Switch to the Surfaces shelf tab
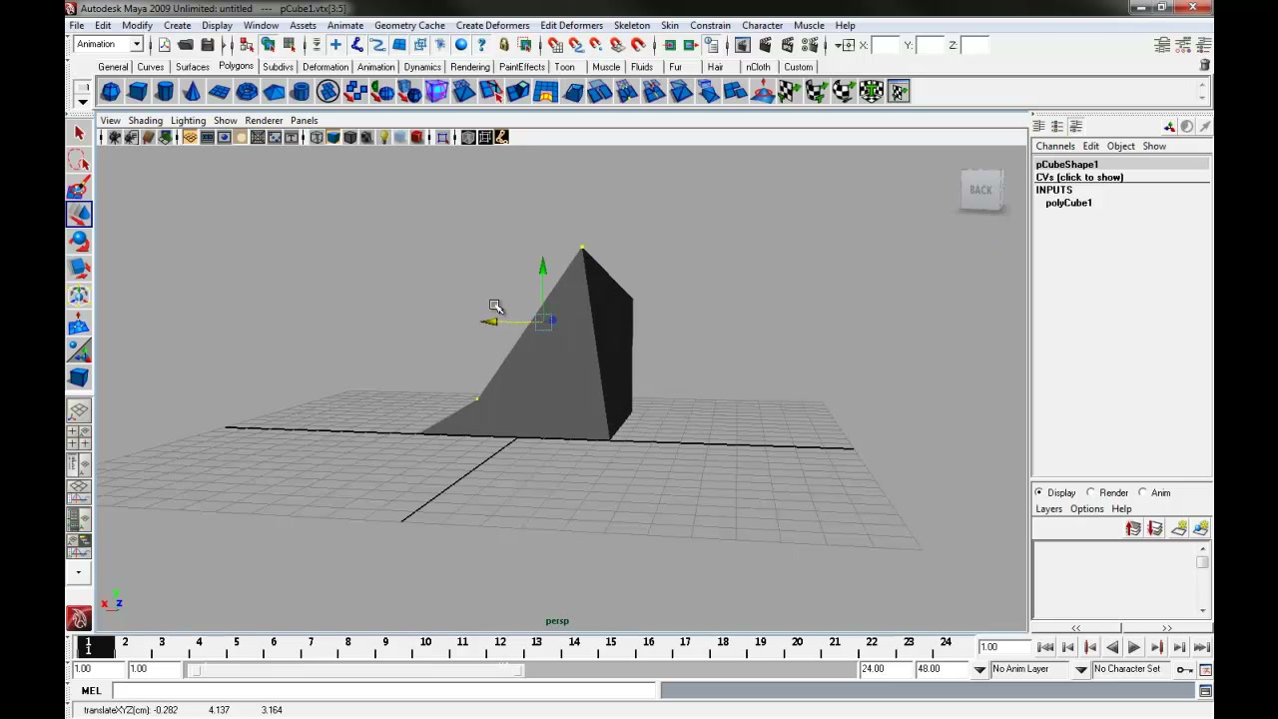The width and height of the screenshot is (1278, 719). 192,67
